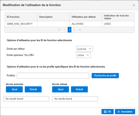Click Retrait under Accès refusé

(x=79, y=89)
